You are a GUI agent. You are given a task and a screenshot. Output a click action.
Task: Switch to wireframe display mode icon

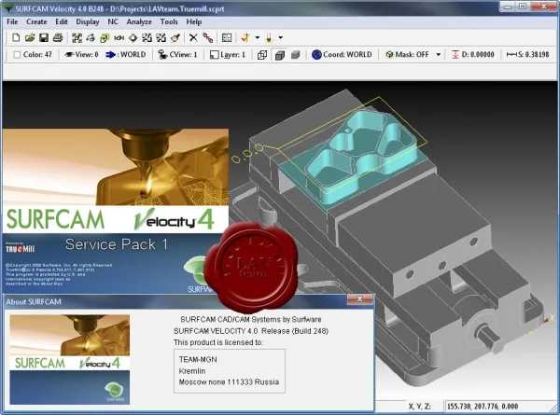coord(262,55)
